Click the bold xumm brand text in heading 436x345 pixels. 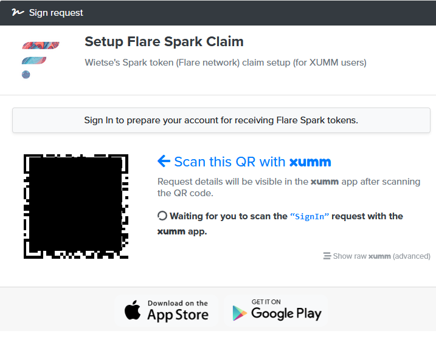tap(310, 162)
